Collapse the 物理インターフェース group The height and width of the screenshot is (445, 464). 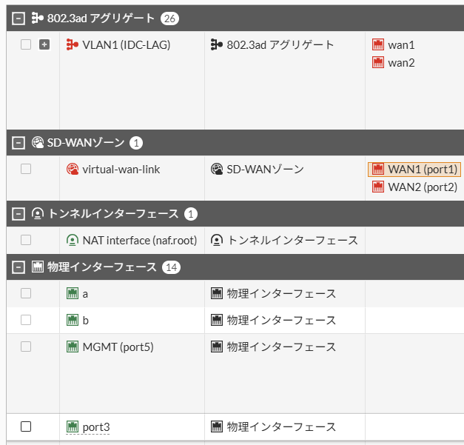click(19, 267)
